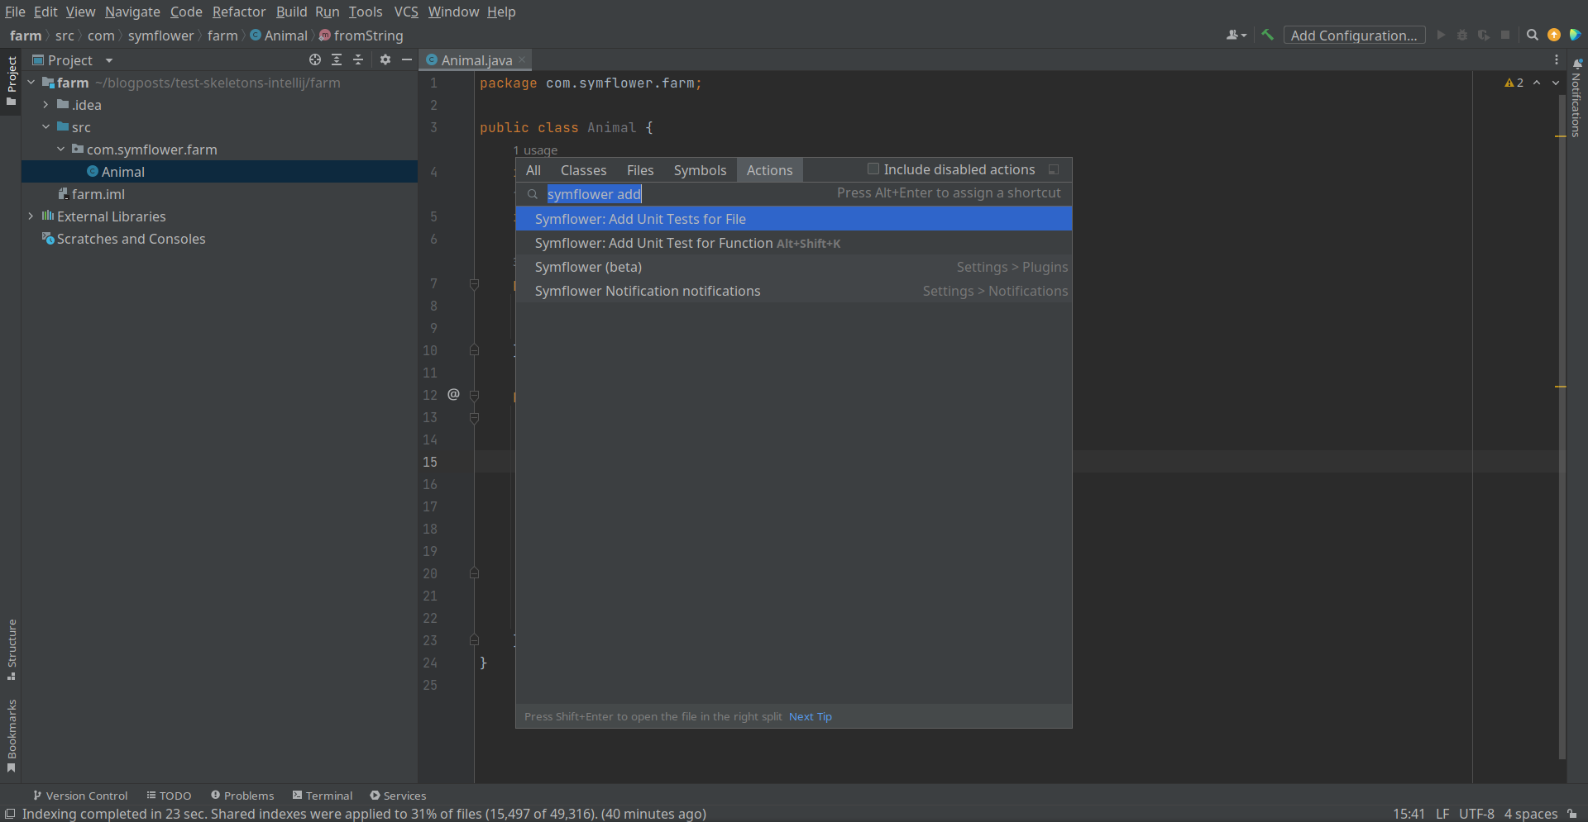Open Problems tool window

(x=242, y=796)
